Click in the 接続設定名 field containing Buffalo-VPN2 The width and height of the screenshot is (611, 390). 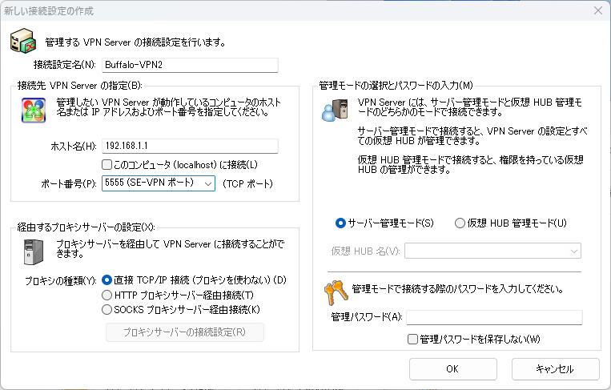click(x=190, y=65)
